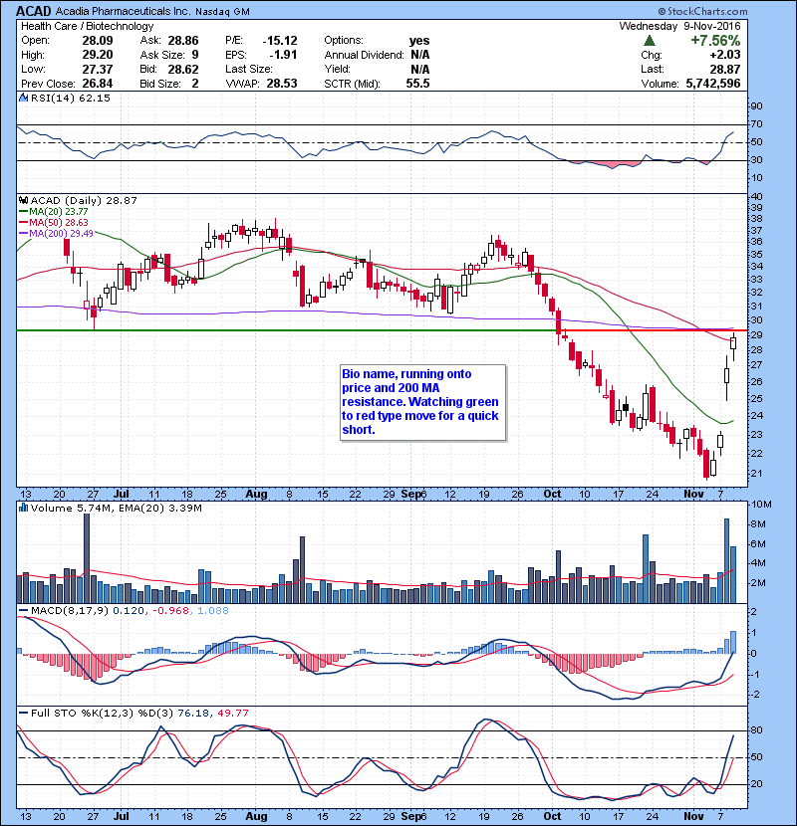Click the Annual Dividend N/A value
This screenshot has width=797, height=826.
[419, 55]
